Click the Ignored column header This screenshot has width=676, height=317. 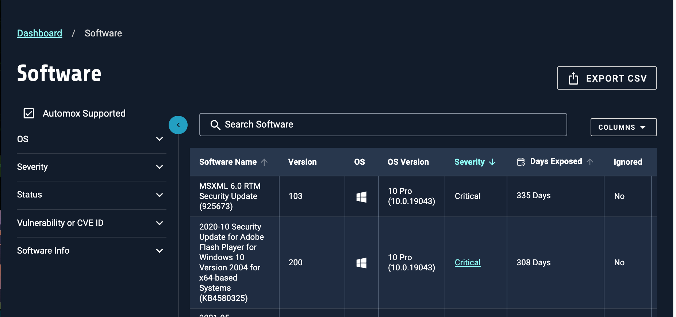tap(628, 162)
